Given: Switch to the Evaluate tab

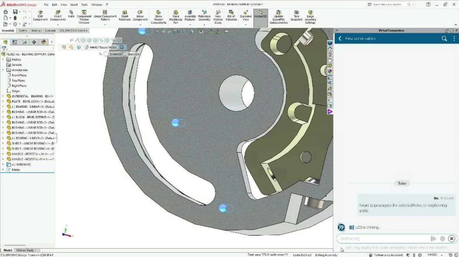Looking at the screenshot, I should (x=50, y=30).
